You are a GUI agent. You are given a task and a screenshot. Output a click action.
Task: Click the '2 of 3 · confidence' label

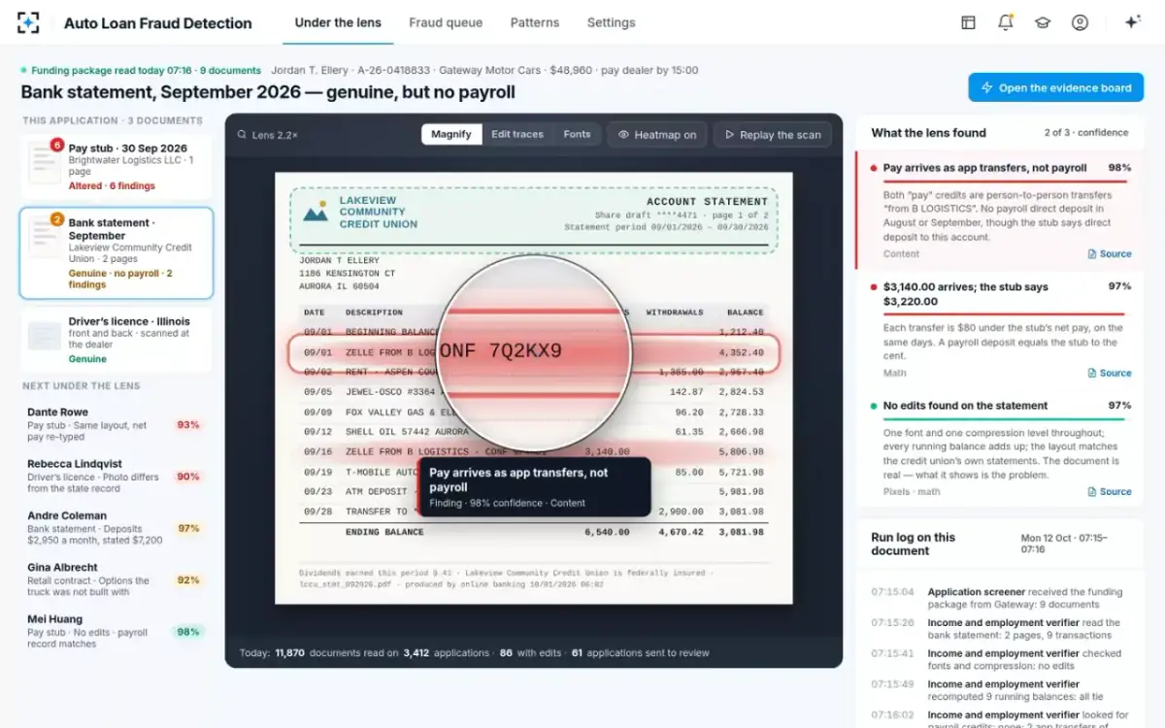click(x=1086, y=133)
